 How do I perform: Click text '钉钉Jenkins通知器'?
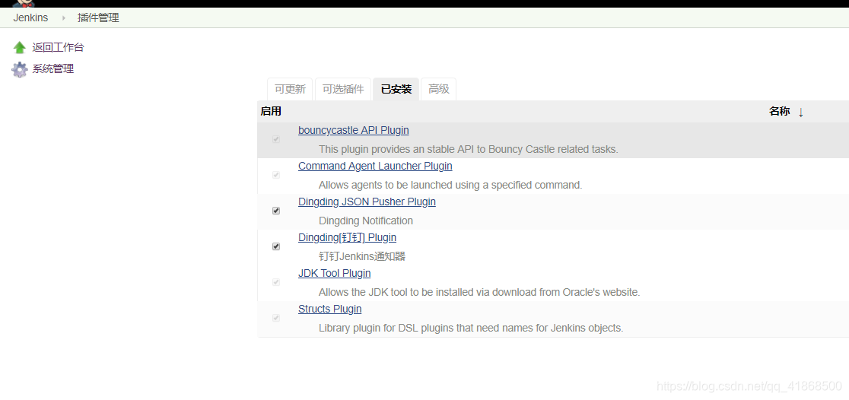click(x=362, y=256)
